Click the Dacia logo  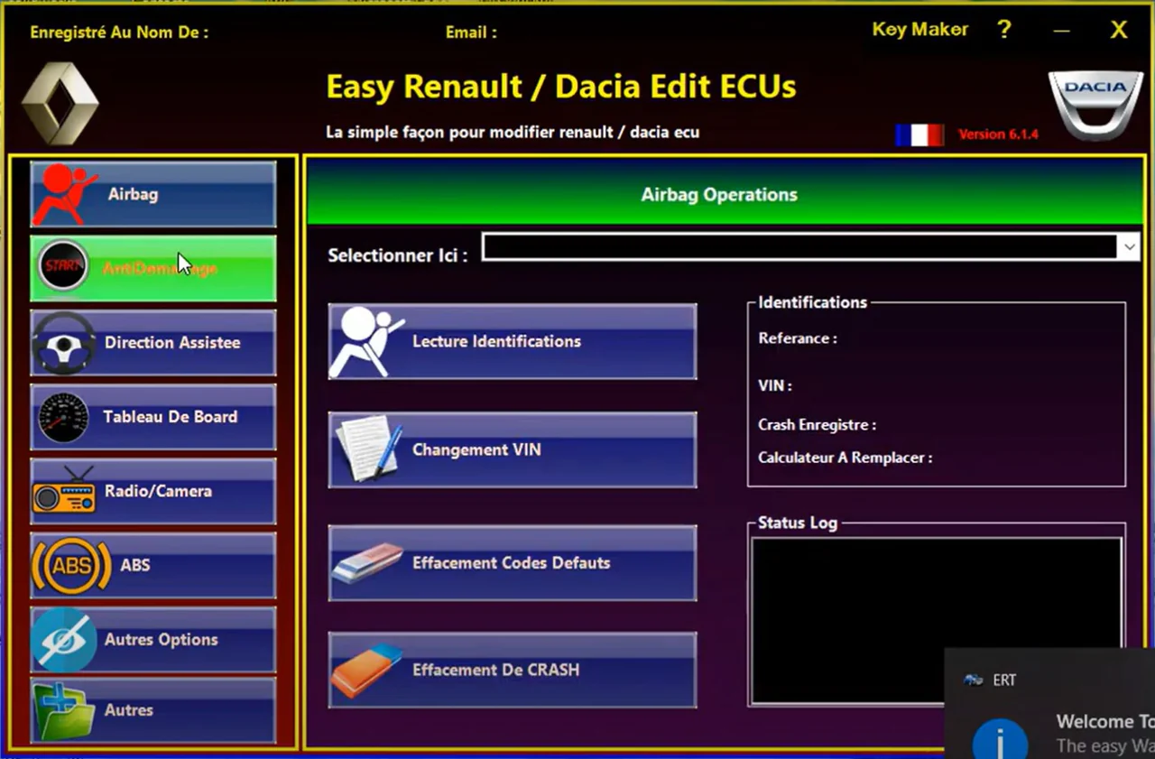(x=1095, y=105)
